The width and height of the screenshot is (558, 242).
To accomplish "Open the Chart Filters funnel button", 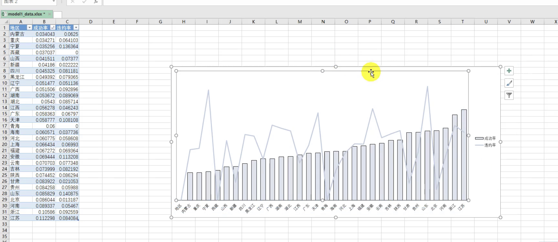I will pos(509,95).
